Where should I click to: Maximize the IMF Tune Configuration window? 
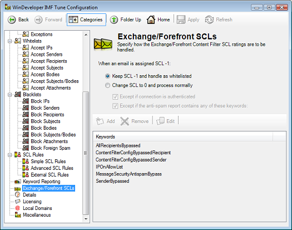(269, 7)
